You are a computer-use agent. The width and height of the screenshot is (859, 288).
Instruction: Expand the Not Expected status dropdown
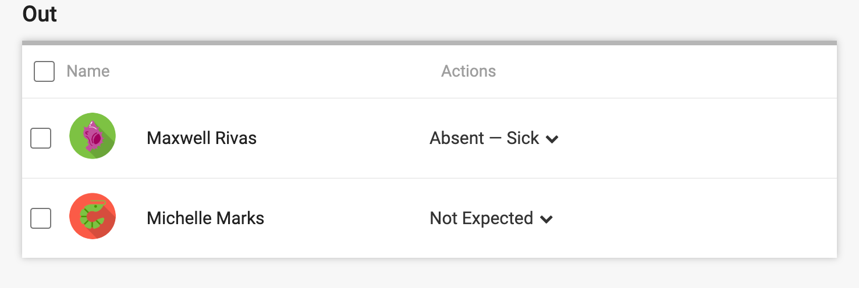click(491, 218)
